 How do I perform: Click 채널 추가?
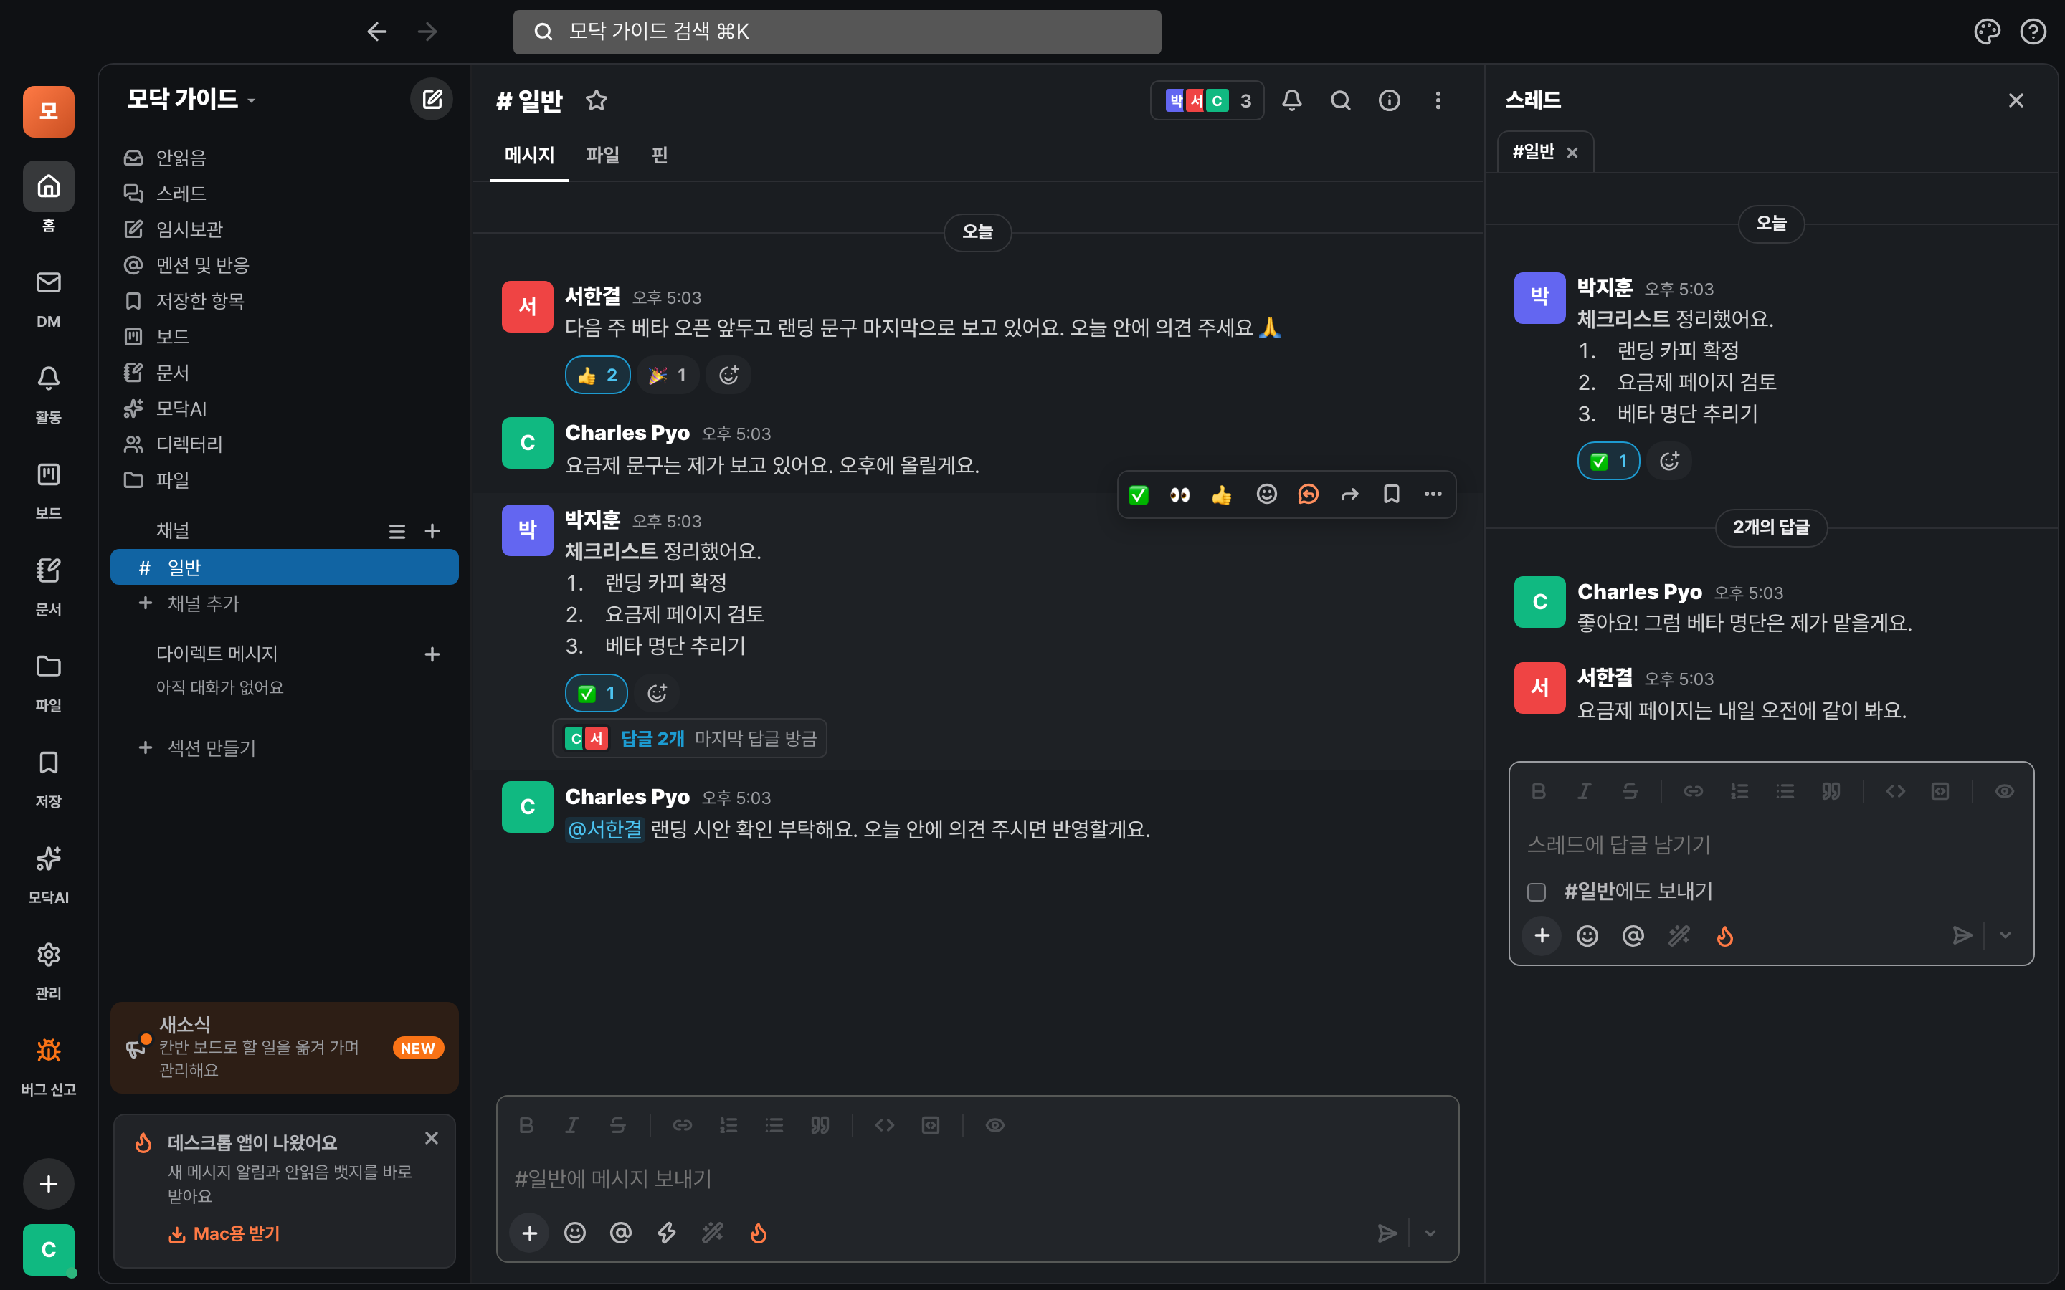point(284,603)
